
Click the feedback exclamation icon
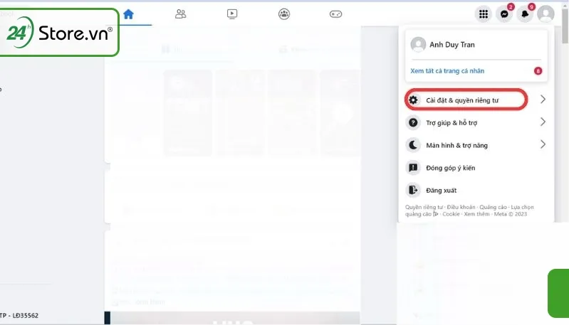[x=413, y=167]
